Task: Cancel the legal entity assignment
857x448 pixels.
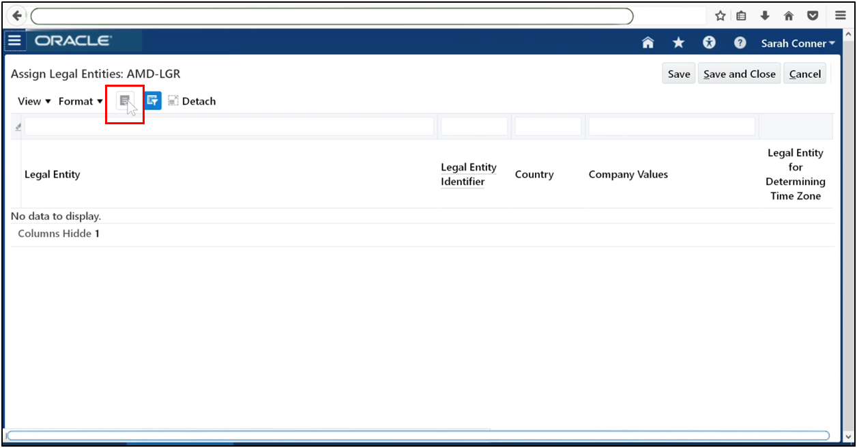Action: (804, 73)
